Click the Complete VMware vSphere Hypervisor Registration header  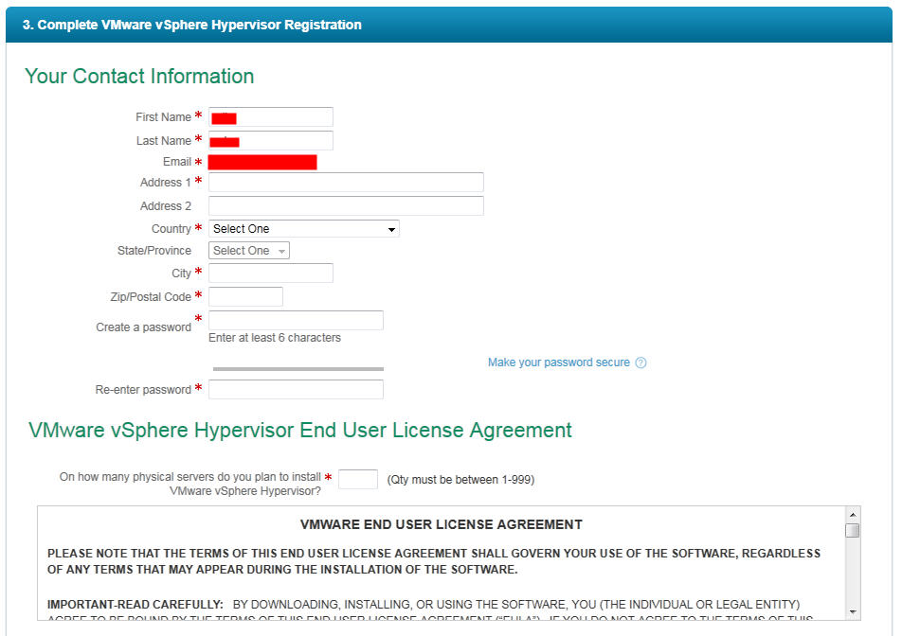(x=192, y=25)
